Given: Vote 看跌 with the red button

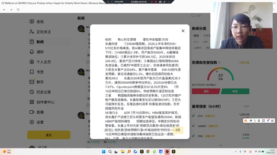Looking at the screenshot, I should pyautogui.click(x=206, y=91).
